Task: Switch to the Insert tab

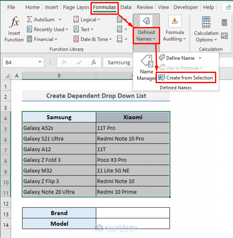Action: point(52,7)
